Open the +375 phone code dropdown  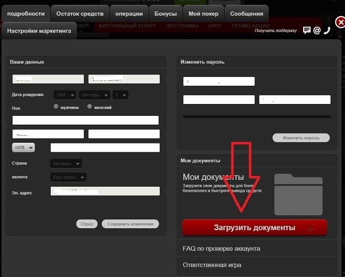pyautogui.click(x=23, y=148)
